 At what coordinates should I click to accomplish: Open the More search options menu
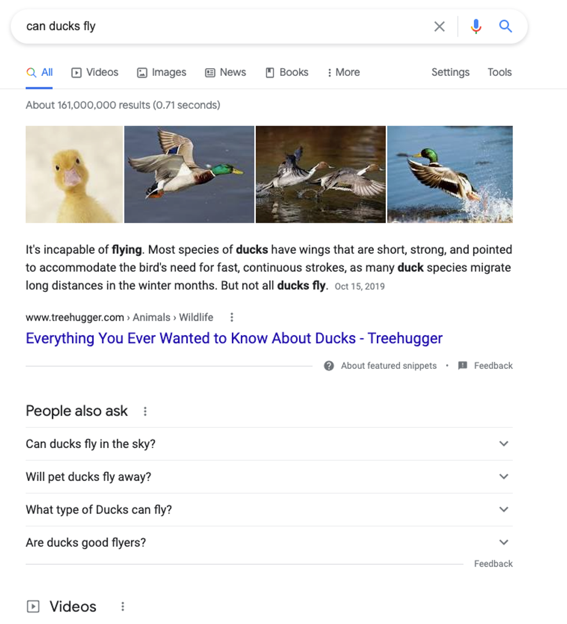pyautogui.click(x=343, y=72)
